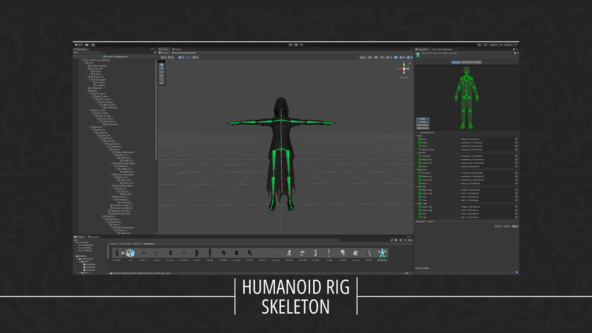Image resolution: width=592 pixels, height=333 pixels.
Task: Click the Left Hand button
Action: tap(422, 125)
